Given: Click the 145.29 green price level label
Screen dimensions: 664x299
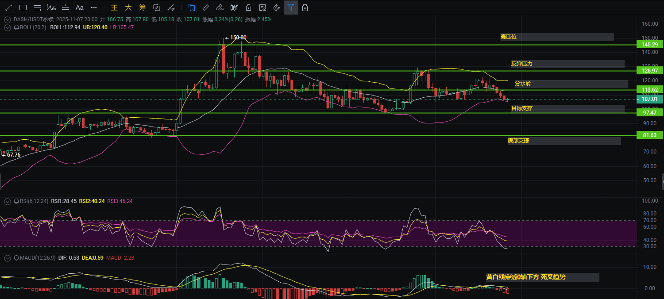Looking at the screenshot, I should (649, 45).
